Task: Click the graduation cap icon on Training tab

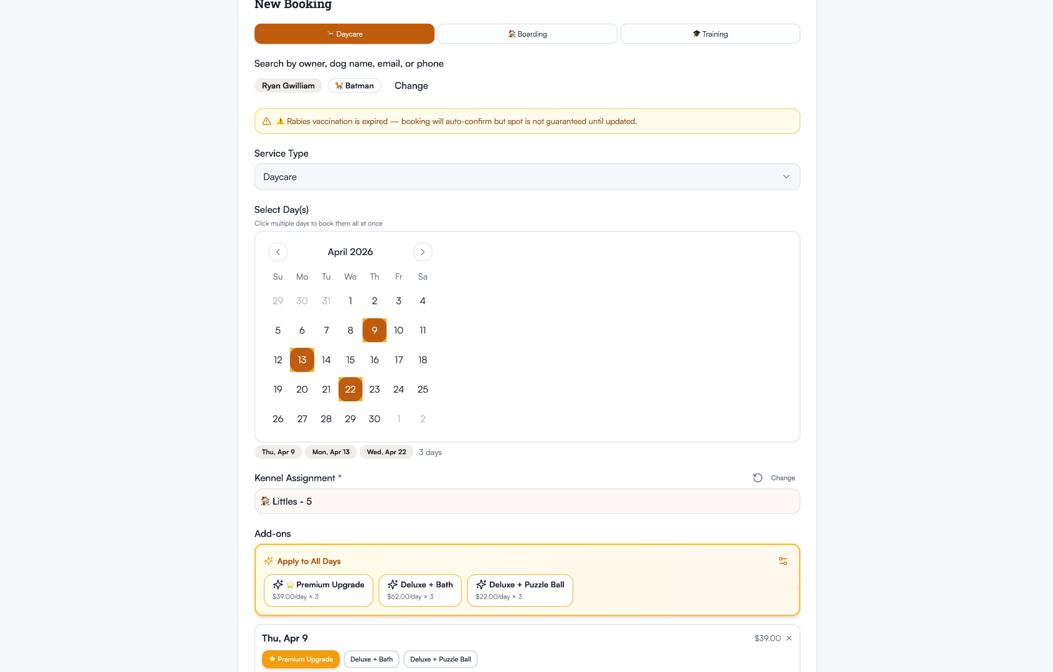Action: click(x=696, y=34)
